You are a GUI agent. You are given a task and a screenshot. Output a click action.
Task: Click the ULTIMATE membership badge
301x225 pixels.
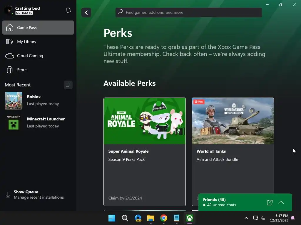[x=24, y=13]
